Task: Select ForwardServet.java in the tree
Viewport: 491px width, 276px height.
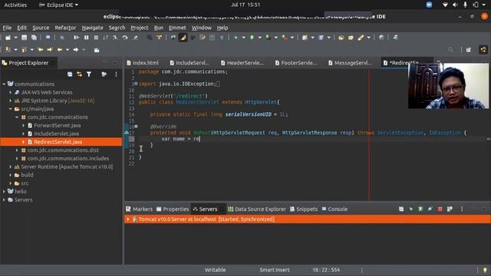Action: (x=58, y=125)
